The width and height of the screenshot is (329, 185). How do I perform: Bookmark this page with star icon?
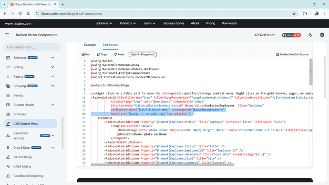294,14
